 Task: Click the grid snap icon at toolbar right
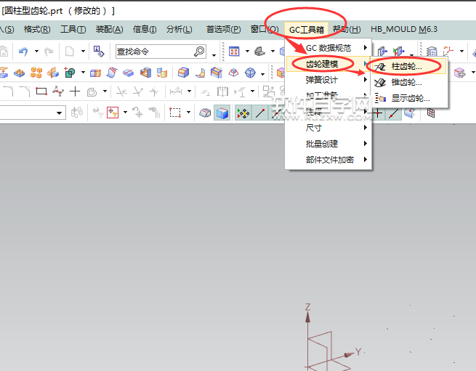(430, 113)
